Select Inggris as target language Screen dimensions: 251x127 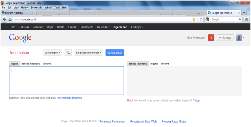(x=154, y=64)
